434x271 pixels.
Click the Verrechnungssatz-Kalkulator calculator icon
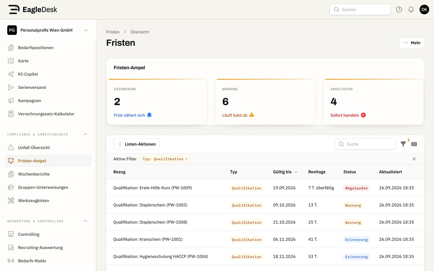[11, 114]
